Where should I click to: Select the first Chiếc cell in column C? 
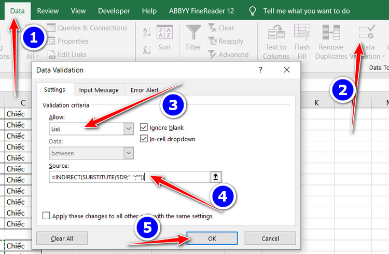[18, 114]
